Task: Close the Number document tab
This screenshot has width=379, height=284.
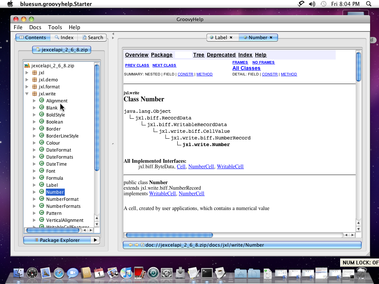Action: 271,37
